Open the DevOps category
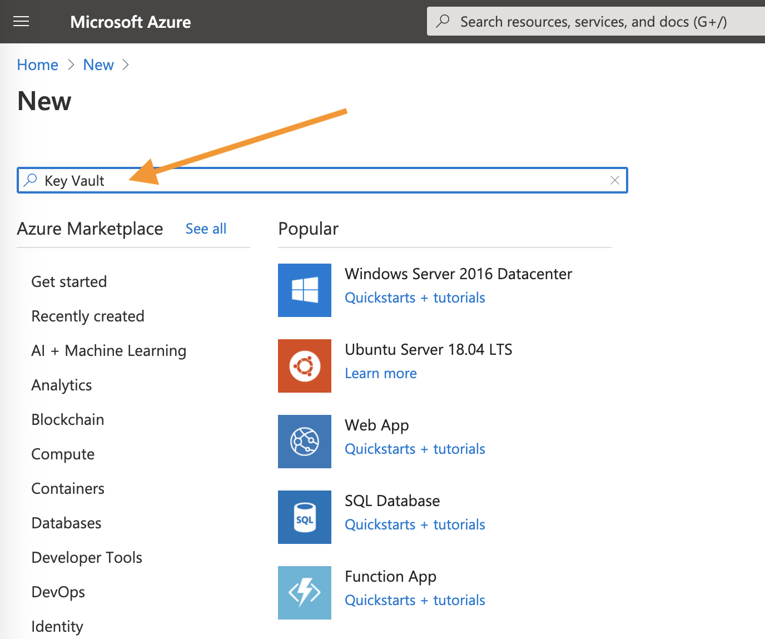 pos(58,592)
